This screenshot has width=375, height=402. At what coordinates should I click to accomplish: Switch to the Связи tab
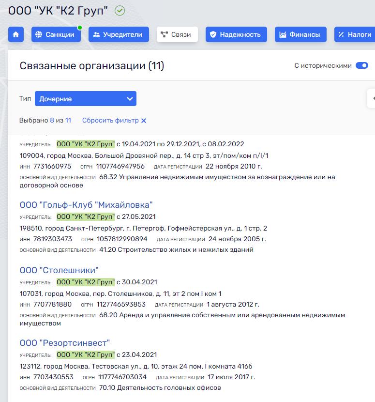177,34
